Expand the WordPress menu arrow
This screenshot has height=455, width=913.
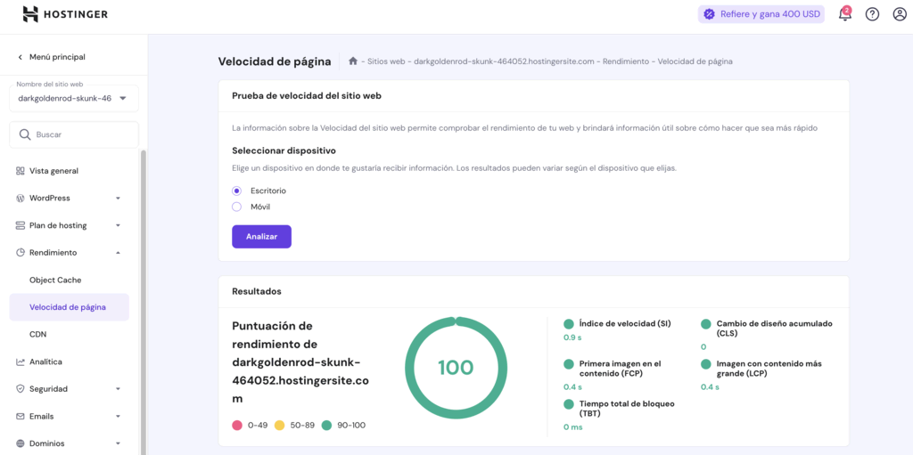[x=119, y=199]
